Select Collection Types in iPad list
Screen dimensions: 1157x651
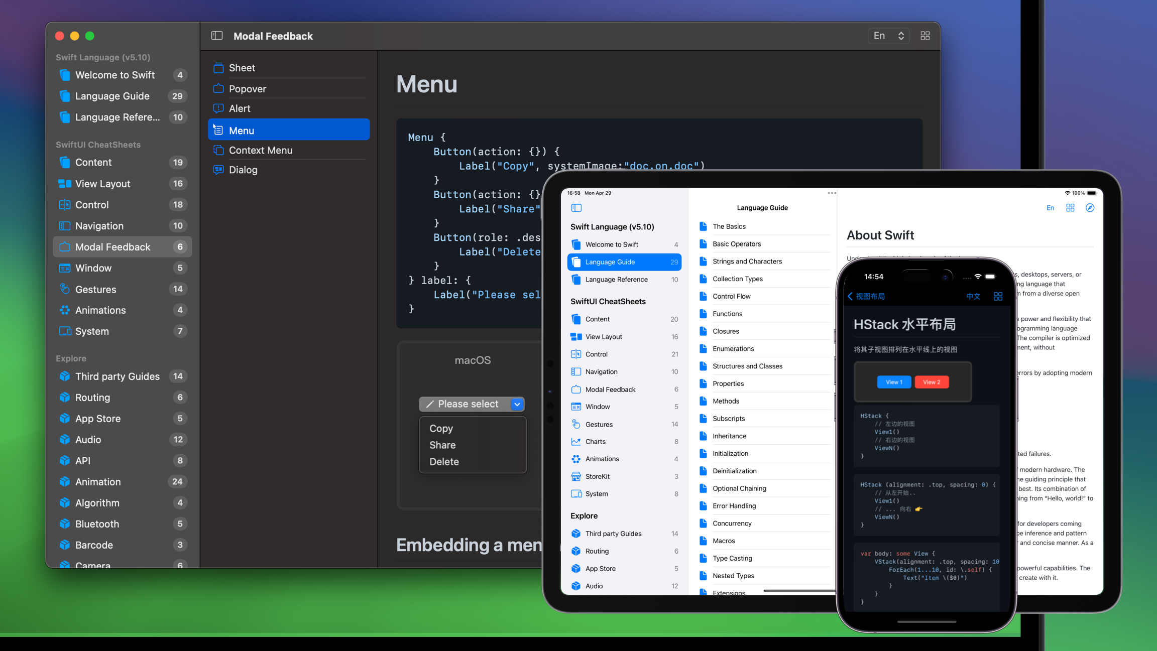pyautogui.click(x=763, y=279)
